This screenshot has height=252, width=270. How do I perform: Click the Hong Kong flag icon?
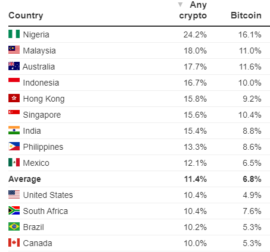(x=14, y=98)
